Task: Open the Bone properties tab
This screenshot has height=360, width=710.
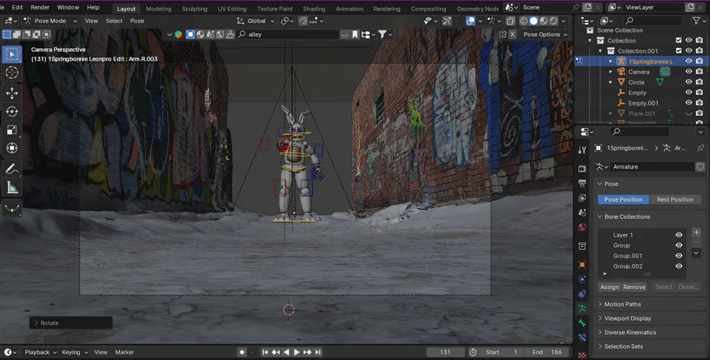Action: tap(582, 323)
